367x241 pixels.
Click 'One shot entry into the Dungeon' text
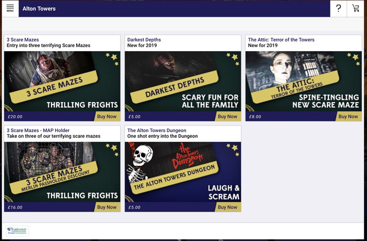(x=162, y=136)
